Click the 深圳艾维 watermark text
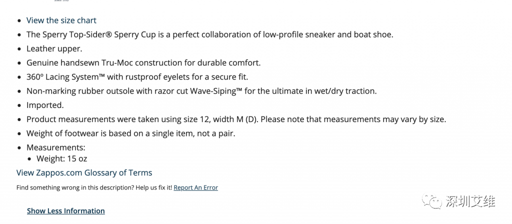512x224 pixels. coord(470,201)
